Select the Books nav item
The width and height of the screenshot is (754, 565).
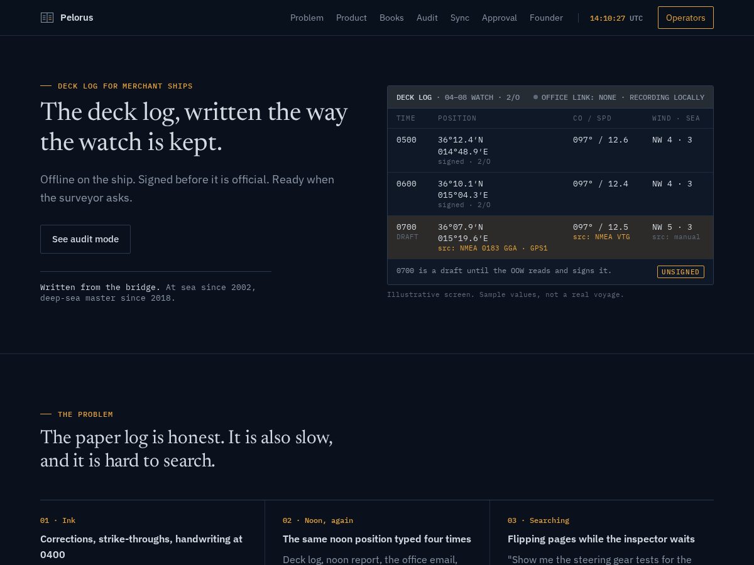[x=391, y=18]
